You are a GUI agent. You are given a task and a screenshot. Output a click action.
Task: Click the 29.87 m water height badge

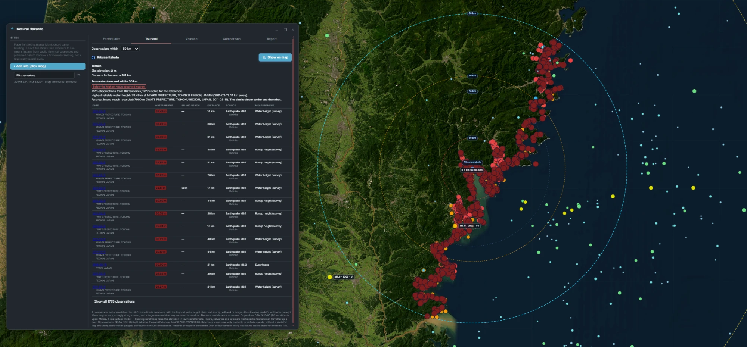pyautogui.click(x=161, y=287)
